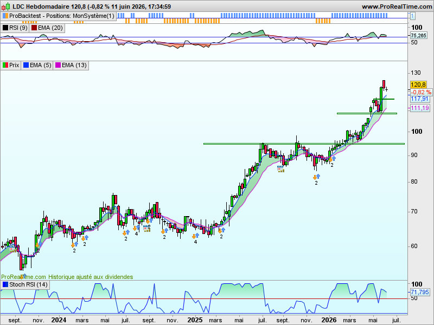Screen dimensions: 434x325
Task: Click the 2026 label on the time axis
Action: pyautogui.click(x=329, y=320)
